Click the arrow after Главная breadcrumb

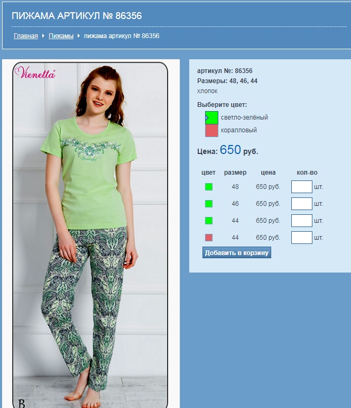click(x=43, y=36)
